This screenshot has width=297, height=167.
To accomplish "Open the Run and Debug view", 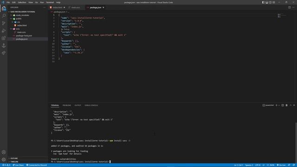I will pos(4,31).
